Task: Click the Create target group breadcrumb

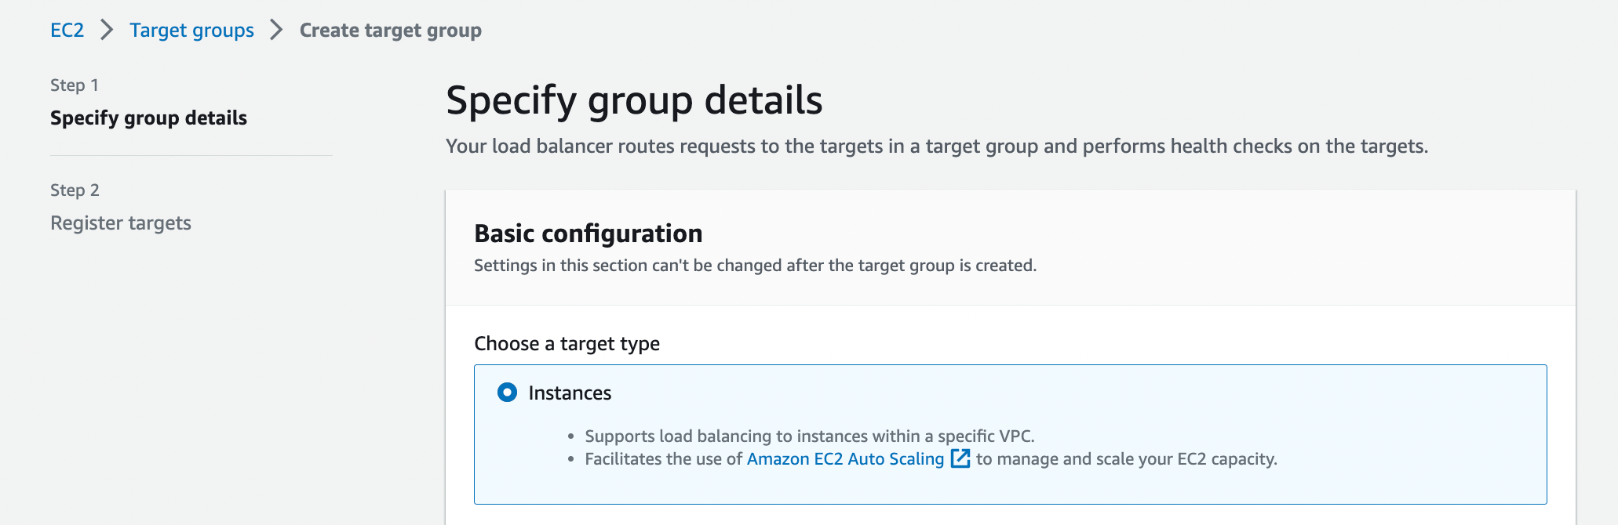Action: click(390, 31)
